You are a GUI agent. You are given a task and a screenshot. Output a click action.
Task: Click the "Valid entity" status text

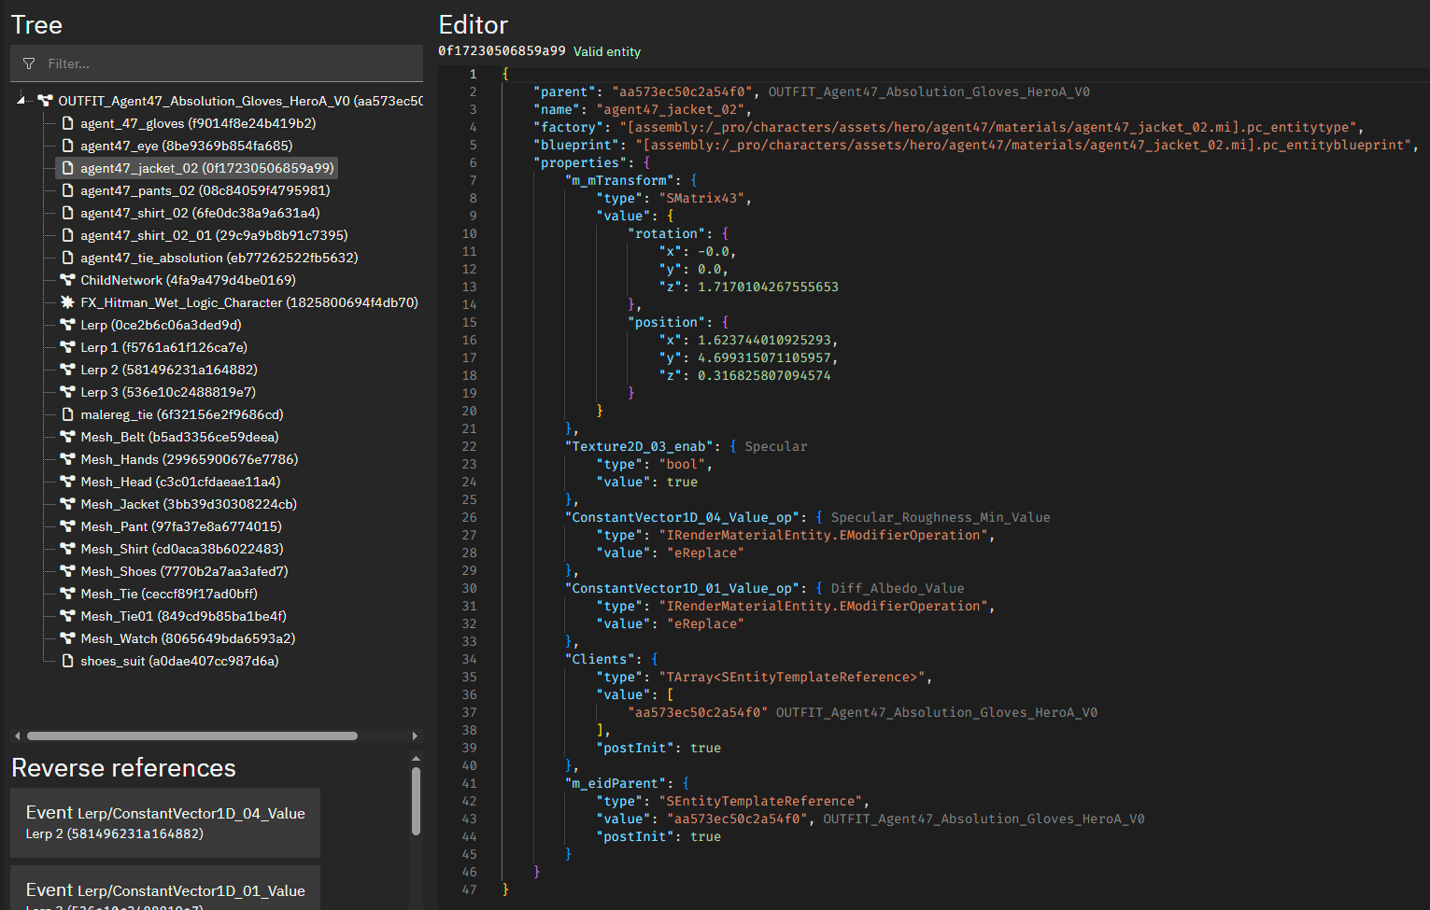point(607,51)
